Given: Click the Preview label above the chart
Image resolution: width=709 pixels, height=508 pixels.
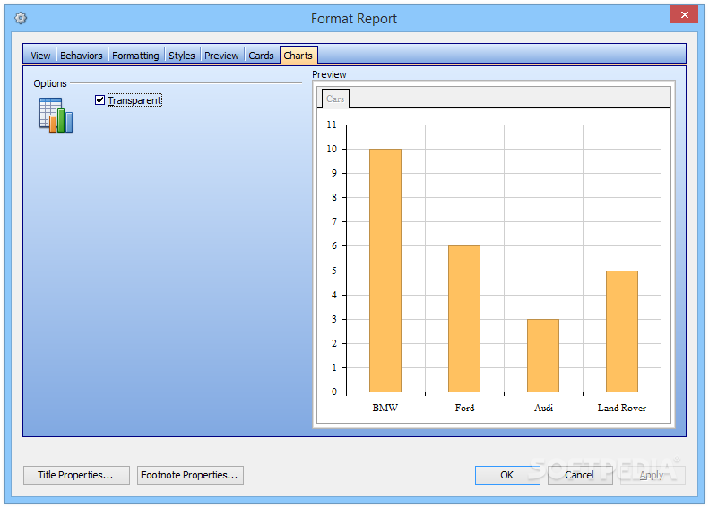Looking at the screenshot, I should [329, 74].
